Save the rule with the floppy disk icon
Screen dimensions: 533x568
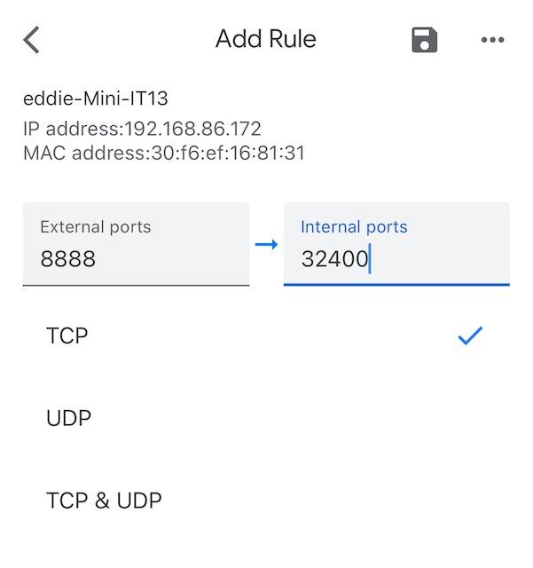[x=425, y=40]
